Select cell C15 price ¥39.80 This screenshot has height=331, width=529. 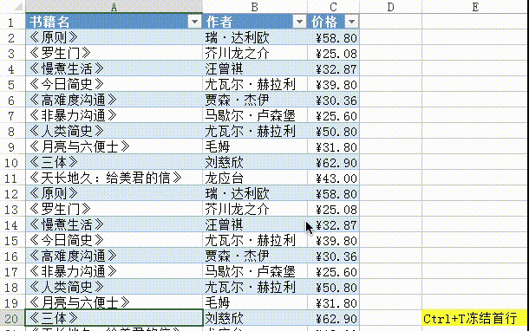(x=333, y=240)
